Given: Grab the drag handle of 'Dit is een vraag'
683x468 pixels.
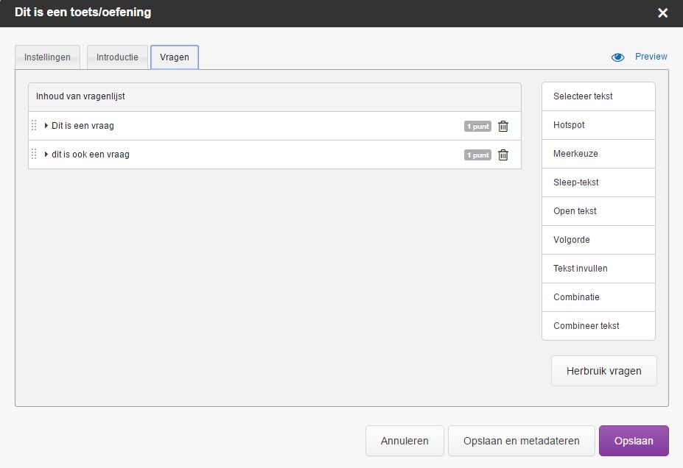Looking at the screenshot, I should point(34,126).
